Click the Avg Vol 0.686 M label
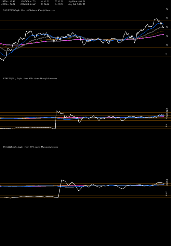Viewport: 171px width, 246px height. [77, 1]
